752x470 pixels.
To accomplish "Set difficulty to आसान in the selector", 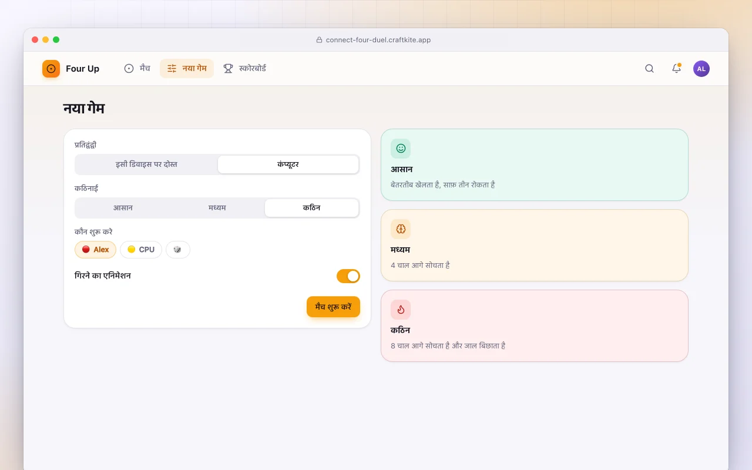I will (x=123, y=208).
